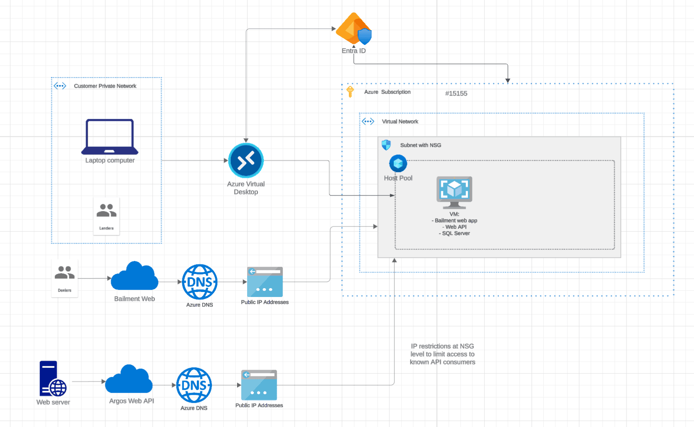The image size is (694, 427).
Task: Select the Lenders label
Action: [x=107, y=228]
